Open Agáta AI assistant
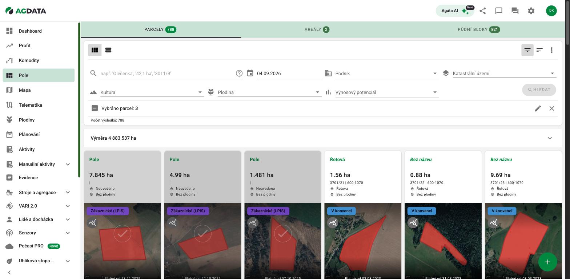Viewport: 570px width, 279px height. point(455,11)
